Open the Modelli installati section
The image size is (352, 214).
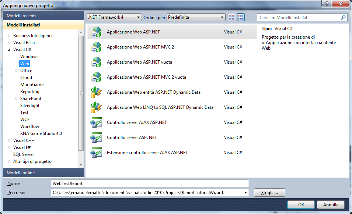point(43,25)
